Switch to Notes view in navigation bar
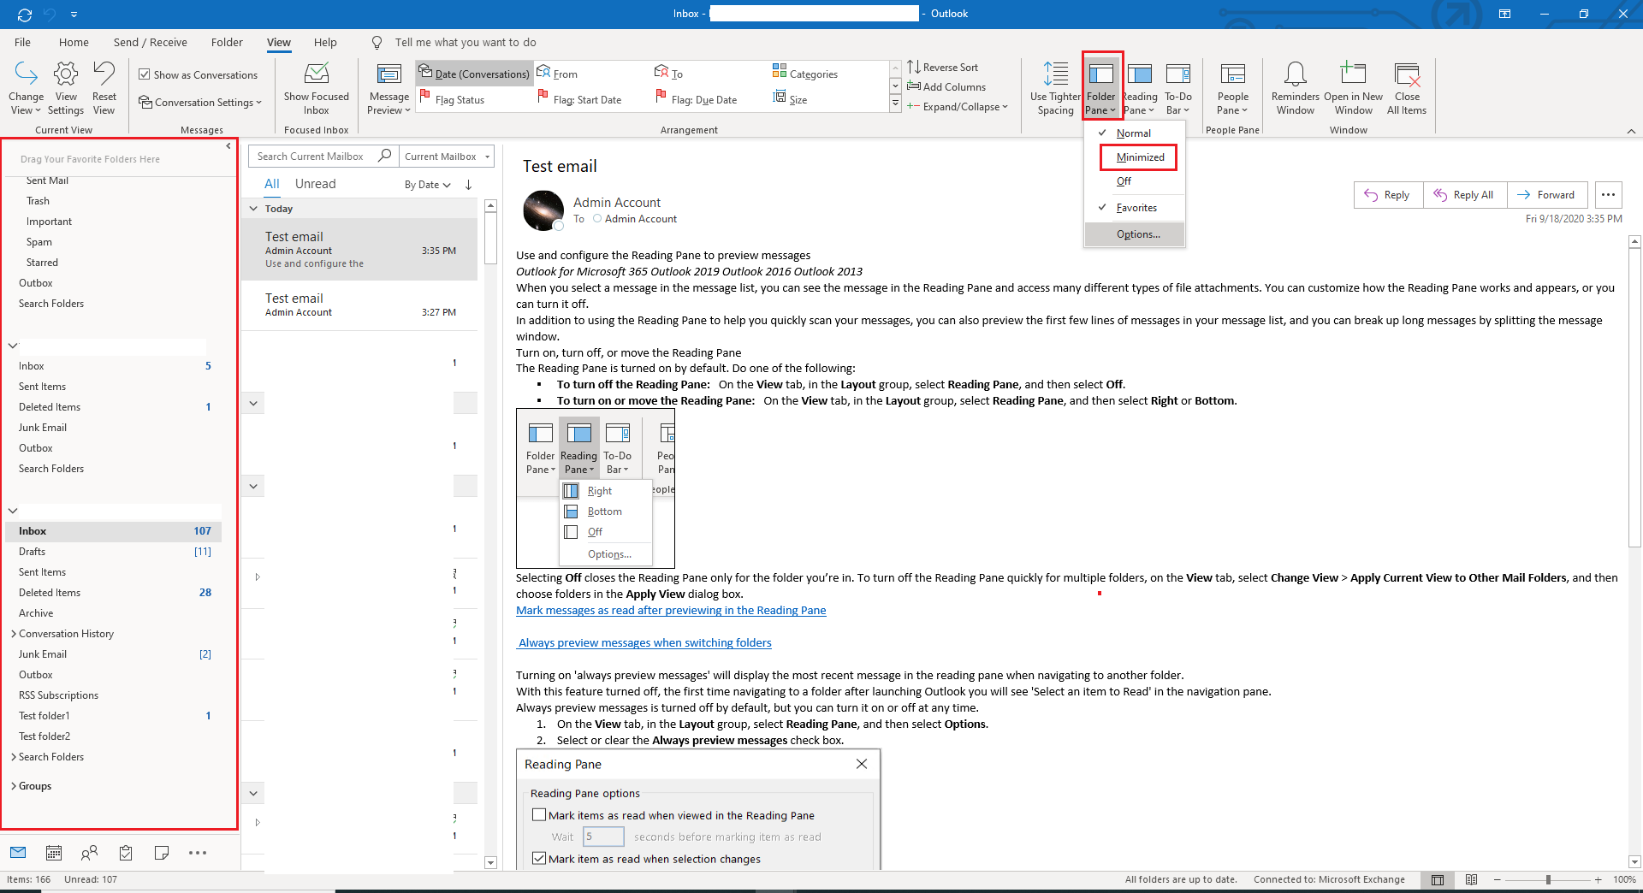The height and width of the screenshot is (893, 1643). (x=162, y=853)
